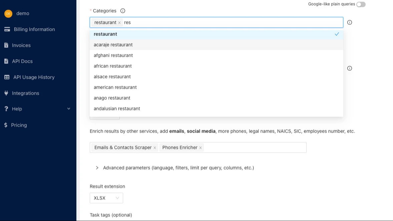Click the Pricing dollar icon
The width and height of the screenshot is (393, 221).
tap(6, 125)
